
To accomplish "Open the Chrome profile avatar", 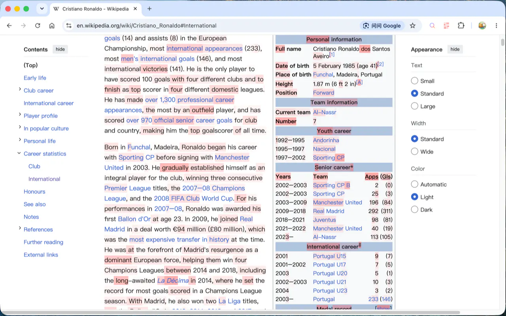I will click(482, 26).
